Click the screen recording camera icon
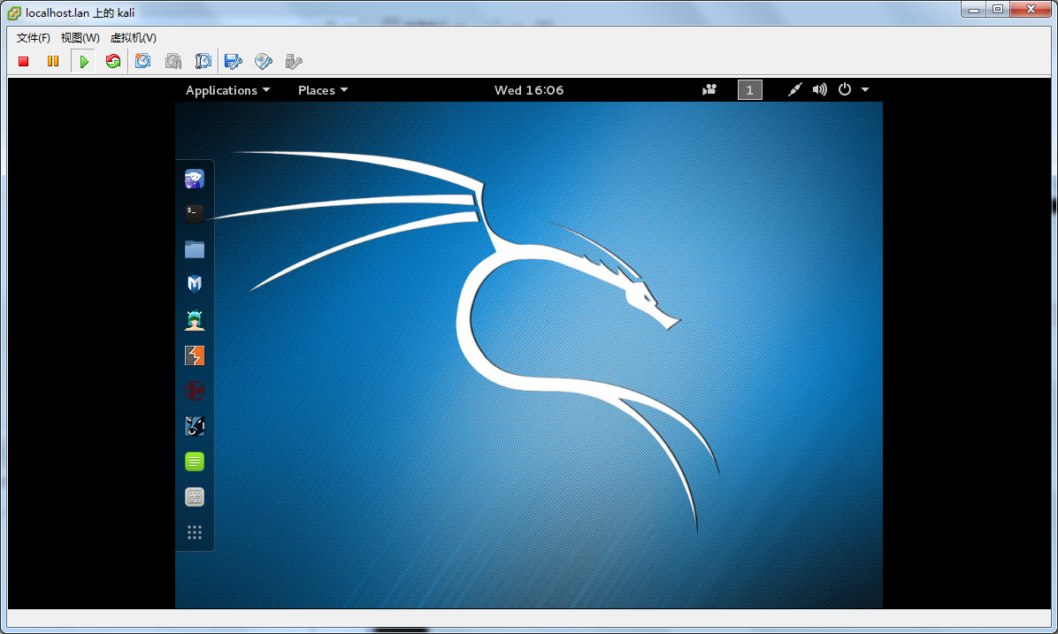1058x634 pixels. [709, 89]
